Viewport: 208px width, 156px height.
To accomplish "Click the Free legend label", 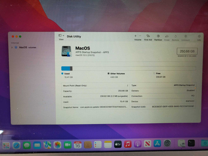I will [158, 73].
